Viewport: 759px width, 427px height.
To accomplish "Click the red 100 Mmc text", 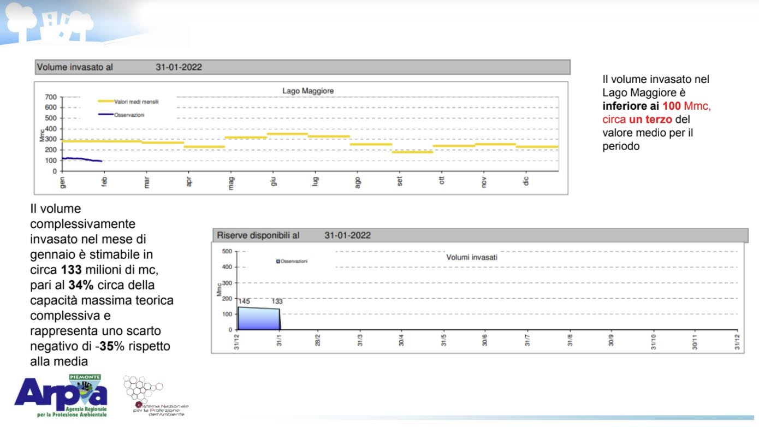I will (686, 106).
